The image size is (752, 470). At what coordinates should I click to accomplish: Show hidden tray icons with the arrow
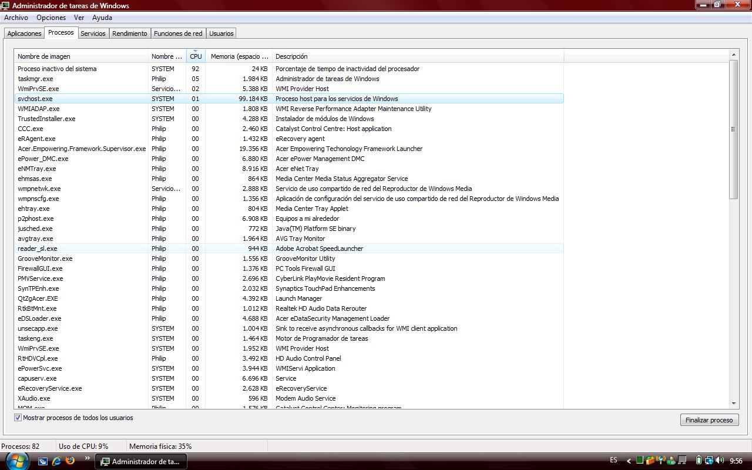coord(629,461)
